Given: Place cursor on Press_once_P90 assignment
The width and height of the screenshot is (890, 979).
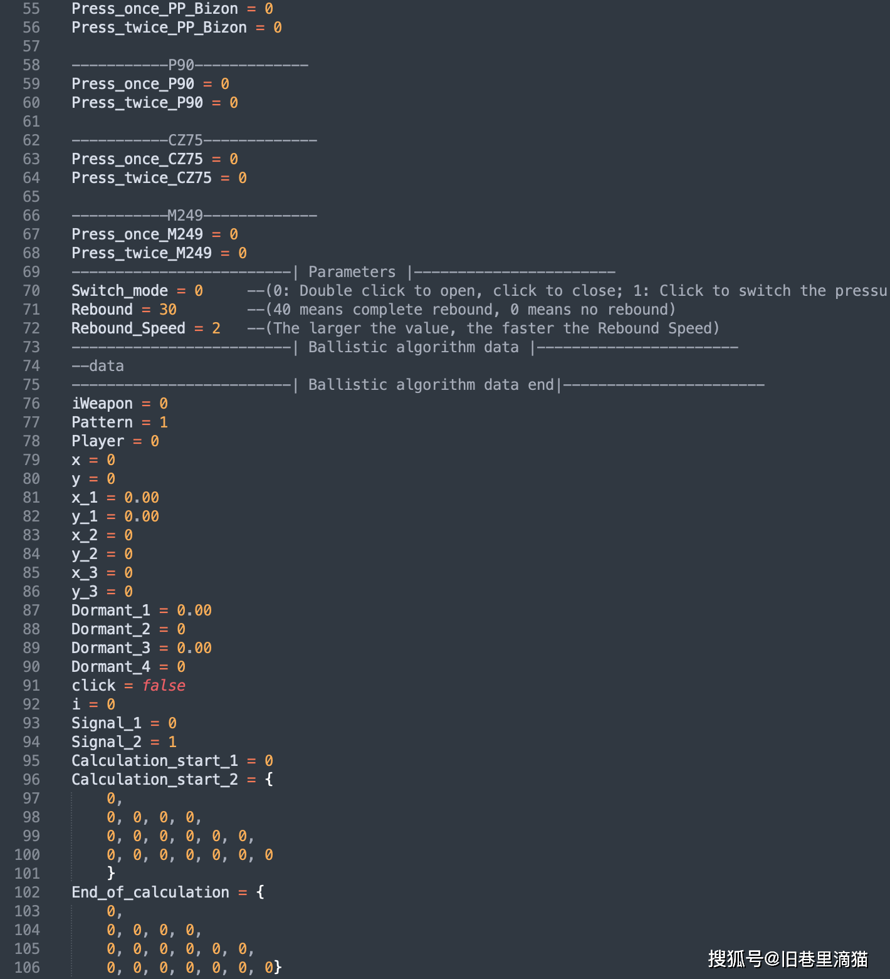Looking at the screenshot, I should (150, 84).
